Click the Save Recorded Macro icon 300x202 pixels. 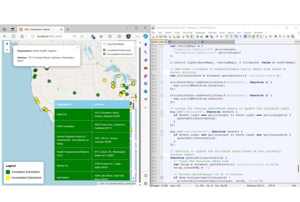tap(292, 36)
